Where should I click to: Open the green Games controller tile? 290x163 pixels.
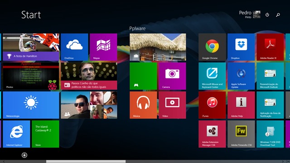coord(143,76)
